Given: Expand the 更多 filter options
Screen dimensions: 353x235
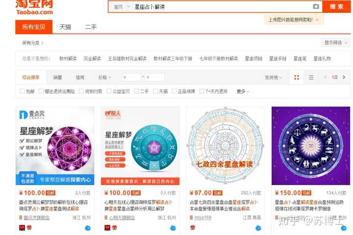Looking at the screenshot, I should [243, 91].
